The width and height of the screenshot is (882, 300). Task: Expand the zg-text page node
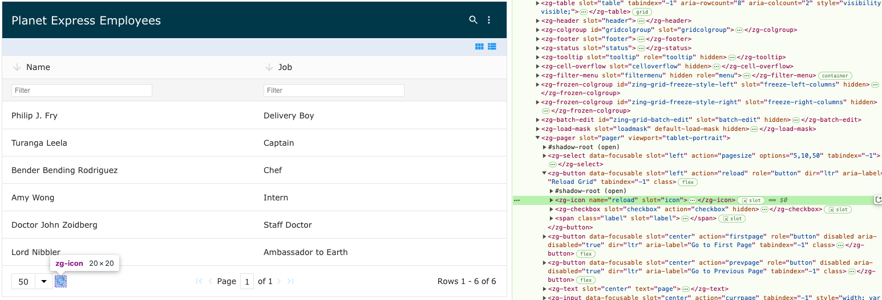pos(545,289)
